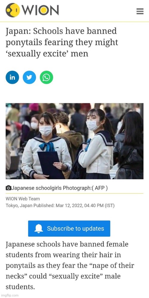The width and height of the screenshot is (149, 298).
Task: Share article on Twitter
Action: coord(29,77)
